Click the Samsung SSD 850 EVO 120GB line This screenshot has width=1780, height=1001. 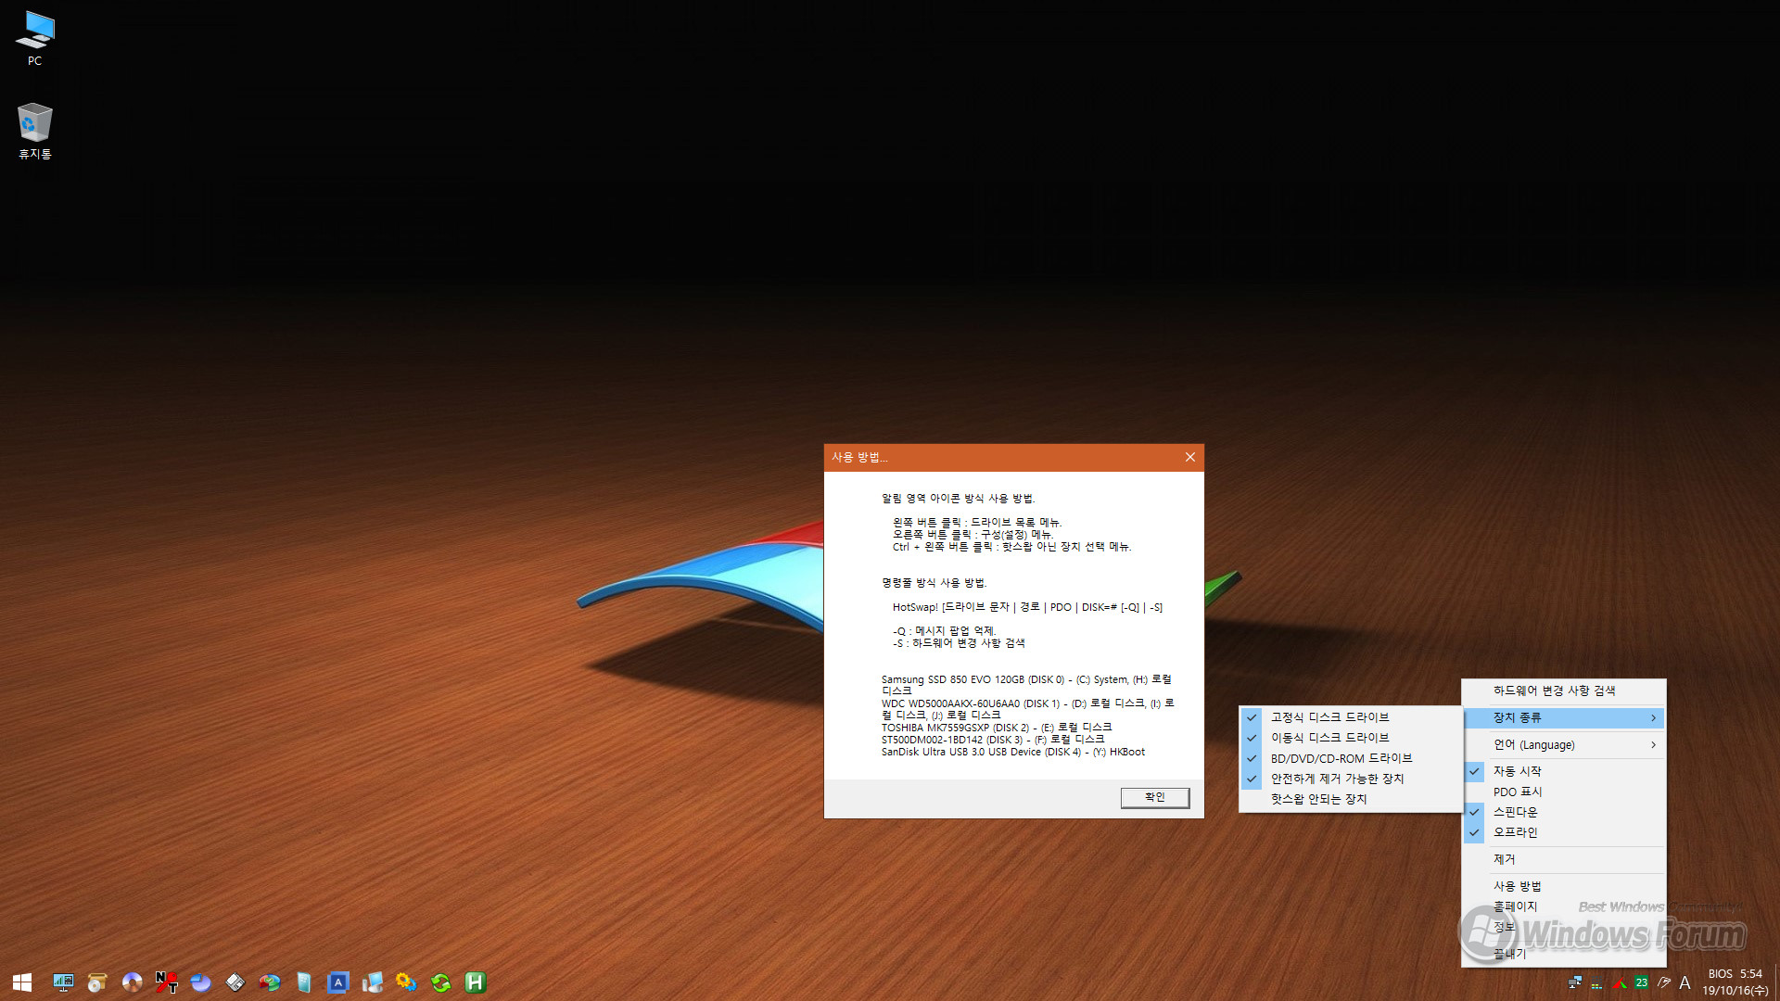(x=1026, y=685)
